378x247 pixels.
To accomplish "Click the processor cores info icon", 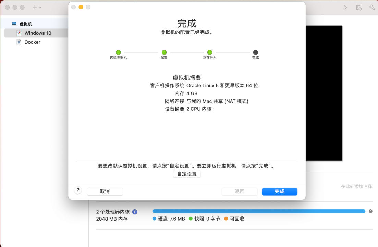I will pos(135,212).
